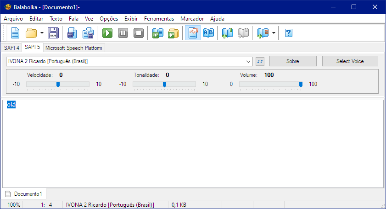
Task: Click the Velocidade slider handle
Action: click(x=58, y=84)
